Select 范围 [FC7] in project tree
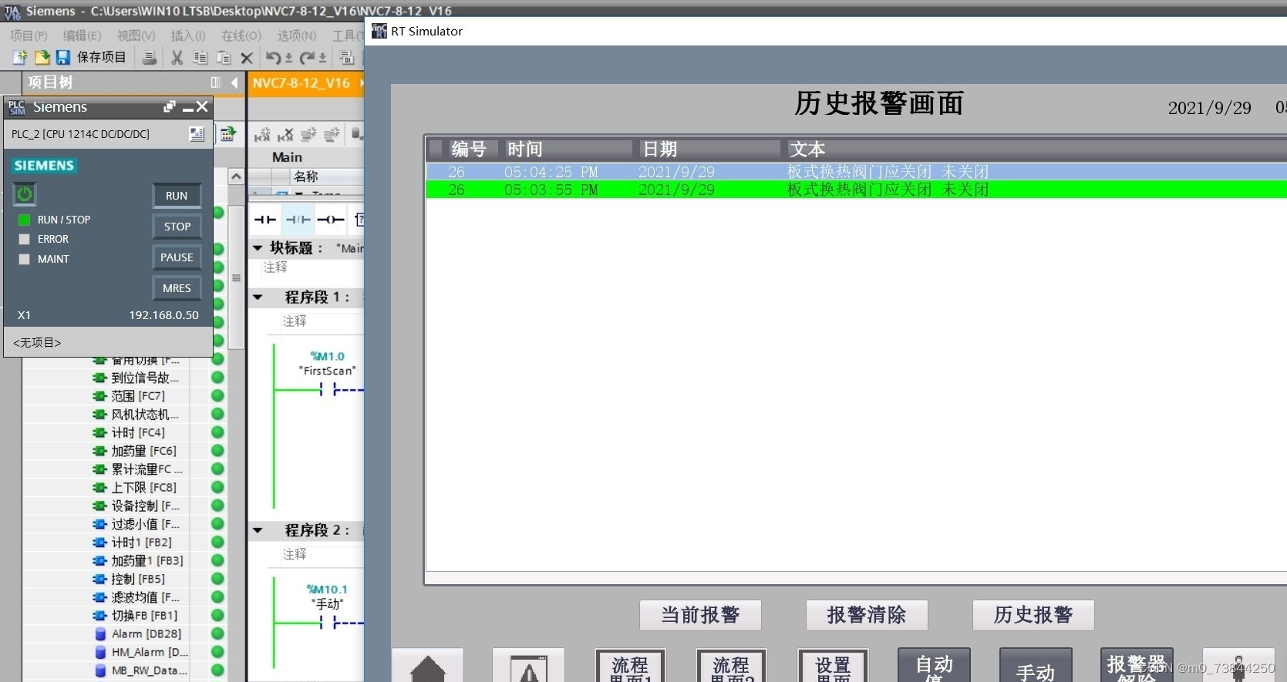This screenshot has width=1287, height=682. pyautogui.click(x=138, y=396)
